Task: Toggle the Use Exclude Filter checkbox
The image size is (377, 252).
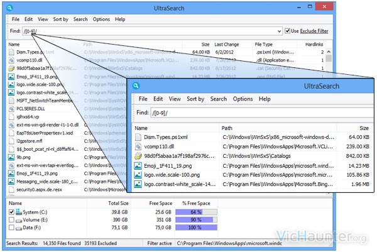Action: 287,31
